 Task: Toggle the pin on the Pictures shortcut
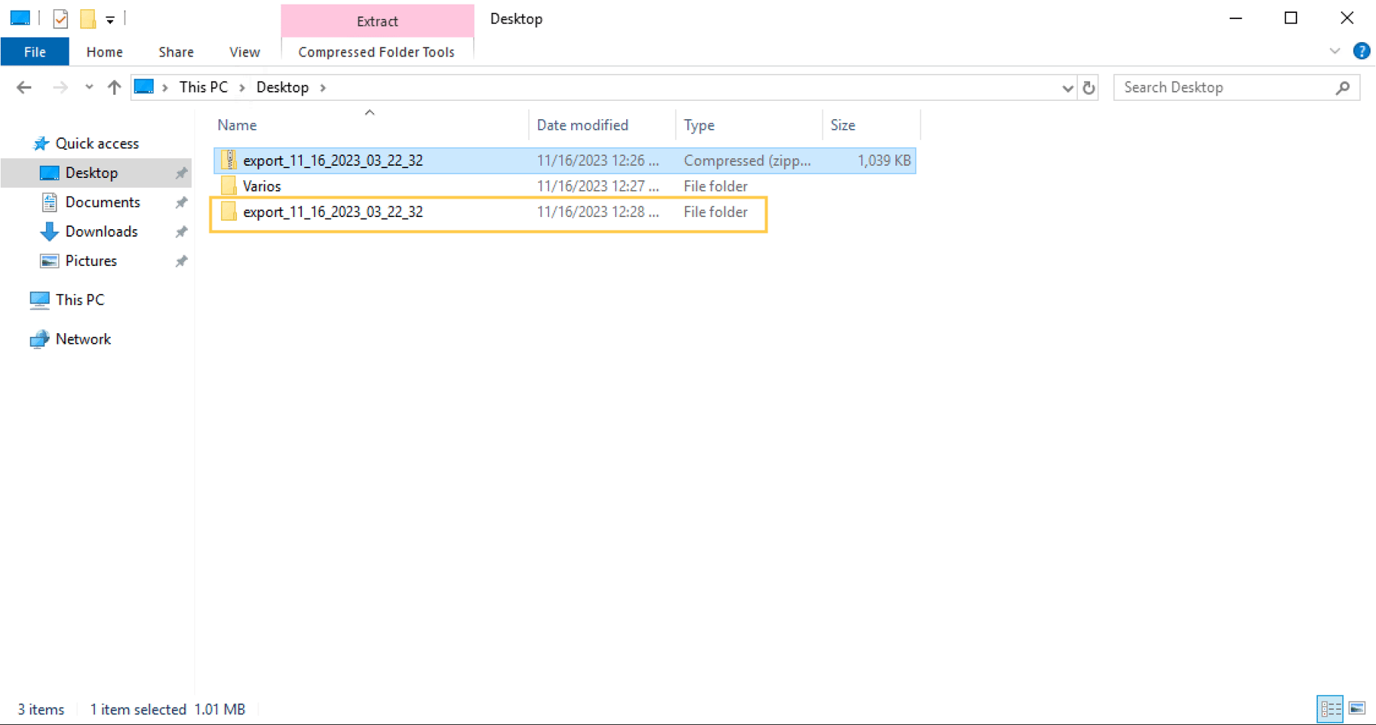click(x=181, y=261)
